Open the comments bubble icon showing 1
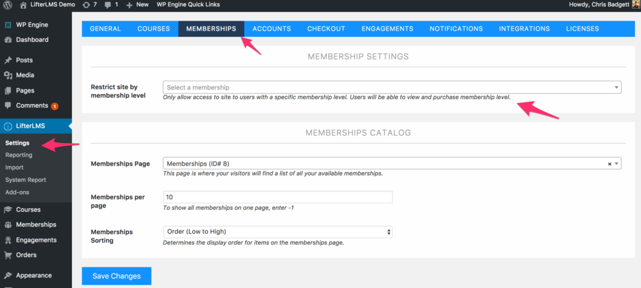This screenshot has height=288, width=641. pos(108,4)
